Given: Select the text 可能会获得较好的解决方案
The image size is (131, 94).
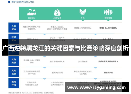Looking at the screenshot, I should [x=32, y=84].
